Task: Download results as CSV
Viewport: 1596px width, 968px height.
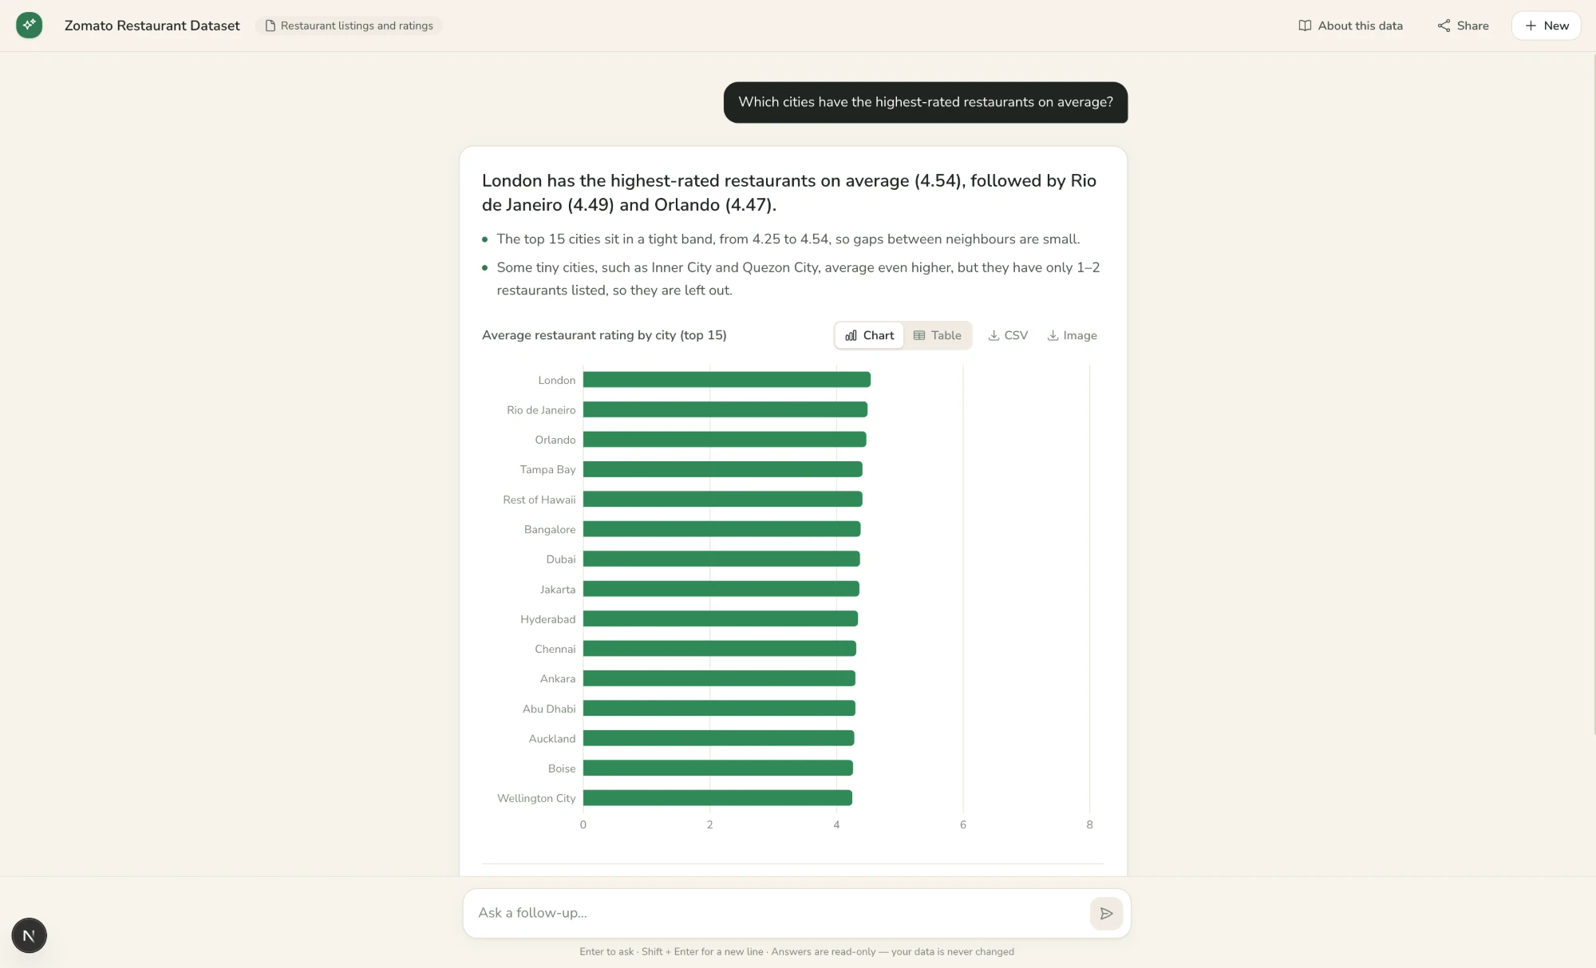Action: coord(1008,335)
